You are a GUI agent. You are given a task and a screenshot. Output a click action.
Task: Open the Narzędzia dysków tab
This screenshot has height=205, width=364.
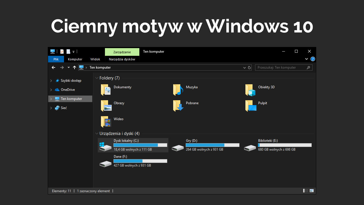point(122,59)
